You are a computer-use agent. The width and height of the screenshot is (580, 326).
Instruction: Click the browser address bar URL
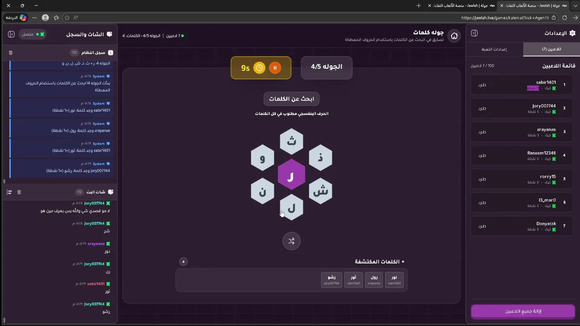click(505, 18)
